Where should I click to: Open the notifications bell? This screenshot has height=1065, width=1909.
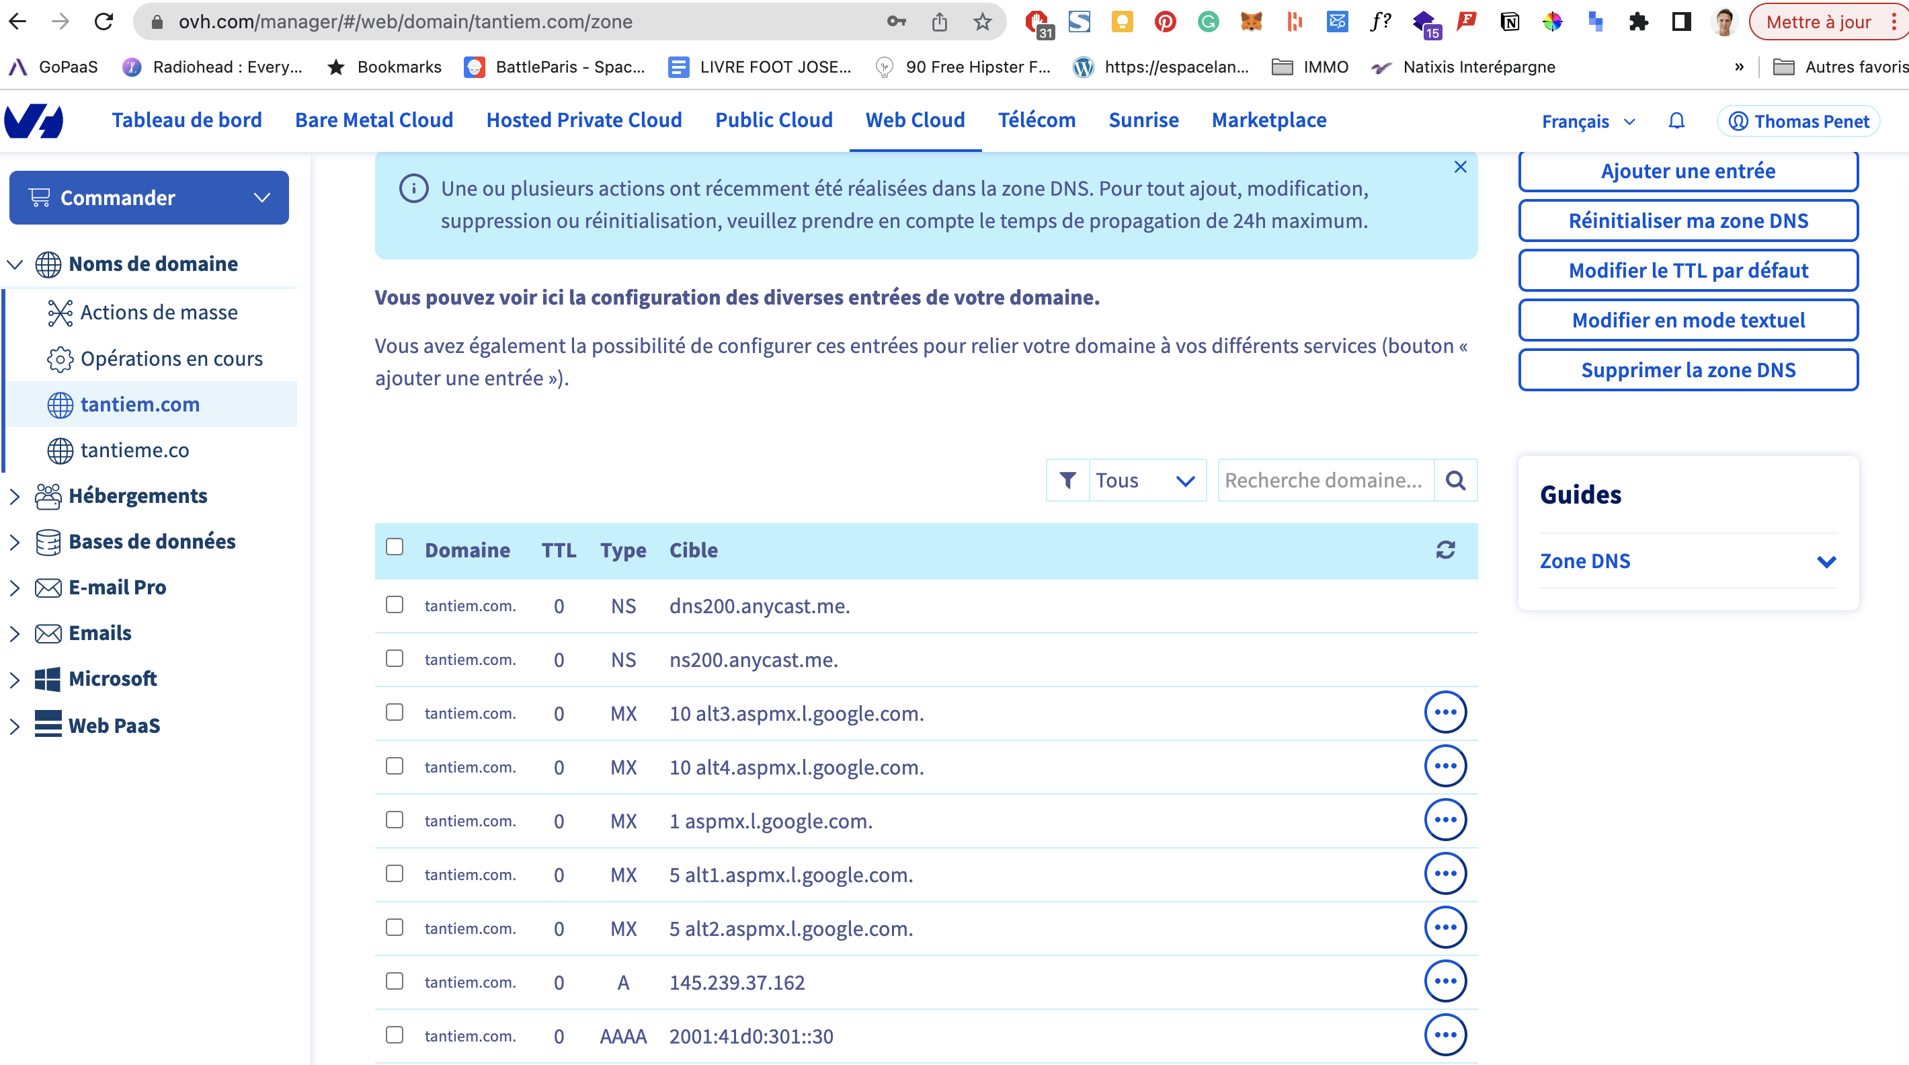point(1676,121)
